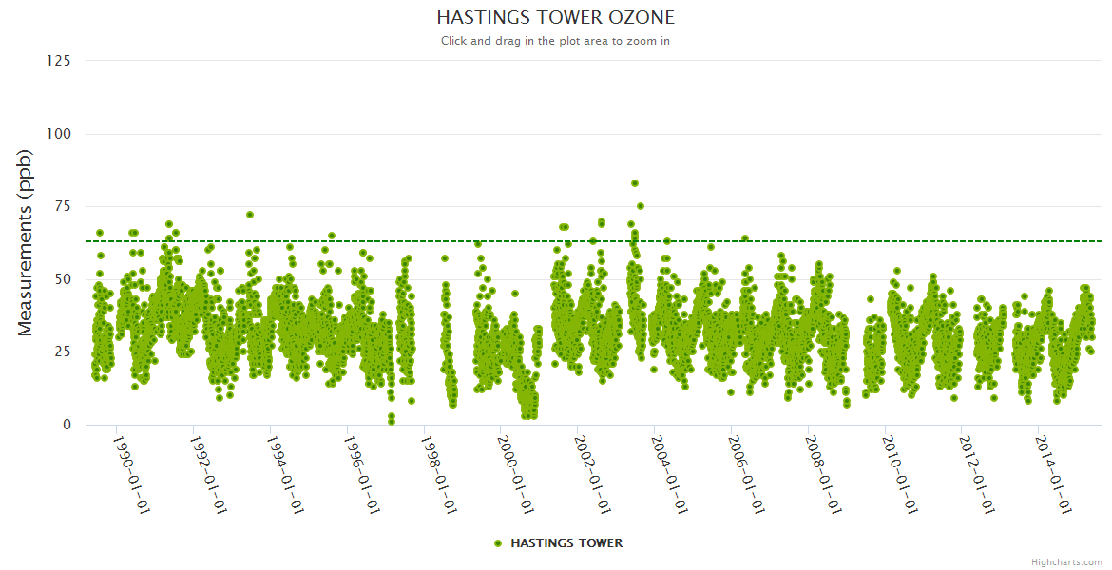The image size is (1112, 570).
Task: Toggle the HASTINGS TOWER series legend label
Action: coord(566,543)
